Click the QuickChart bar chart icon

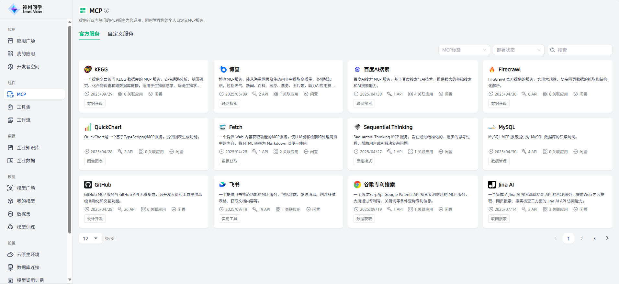pyautogui.click(x=88, y=127)
